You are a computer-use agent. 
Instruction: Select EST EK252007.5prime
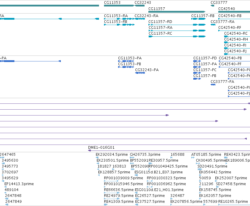point(216,181)
